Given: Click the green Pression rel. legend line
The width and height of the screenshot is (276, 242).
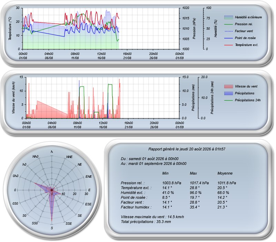Looking at the screenshot, I should point(228,24).
